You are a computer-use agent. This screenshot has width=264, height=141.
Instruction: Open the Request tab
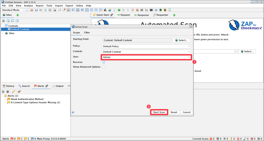pyautogui.click(x=123, y=15)
